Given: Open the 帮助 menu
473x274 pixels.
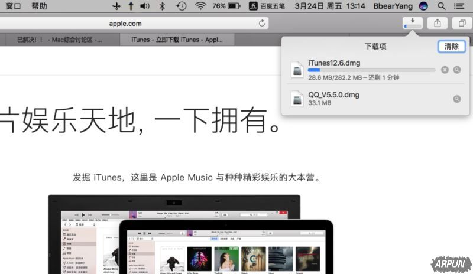Looking at the screenshot, I should (x=39, y=6).
